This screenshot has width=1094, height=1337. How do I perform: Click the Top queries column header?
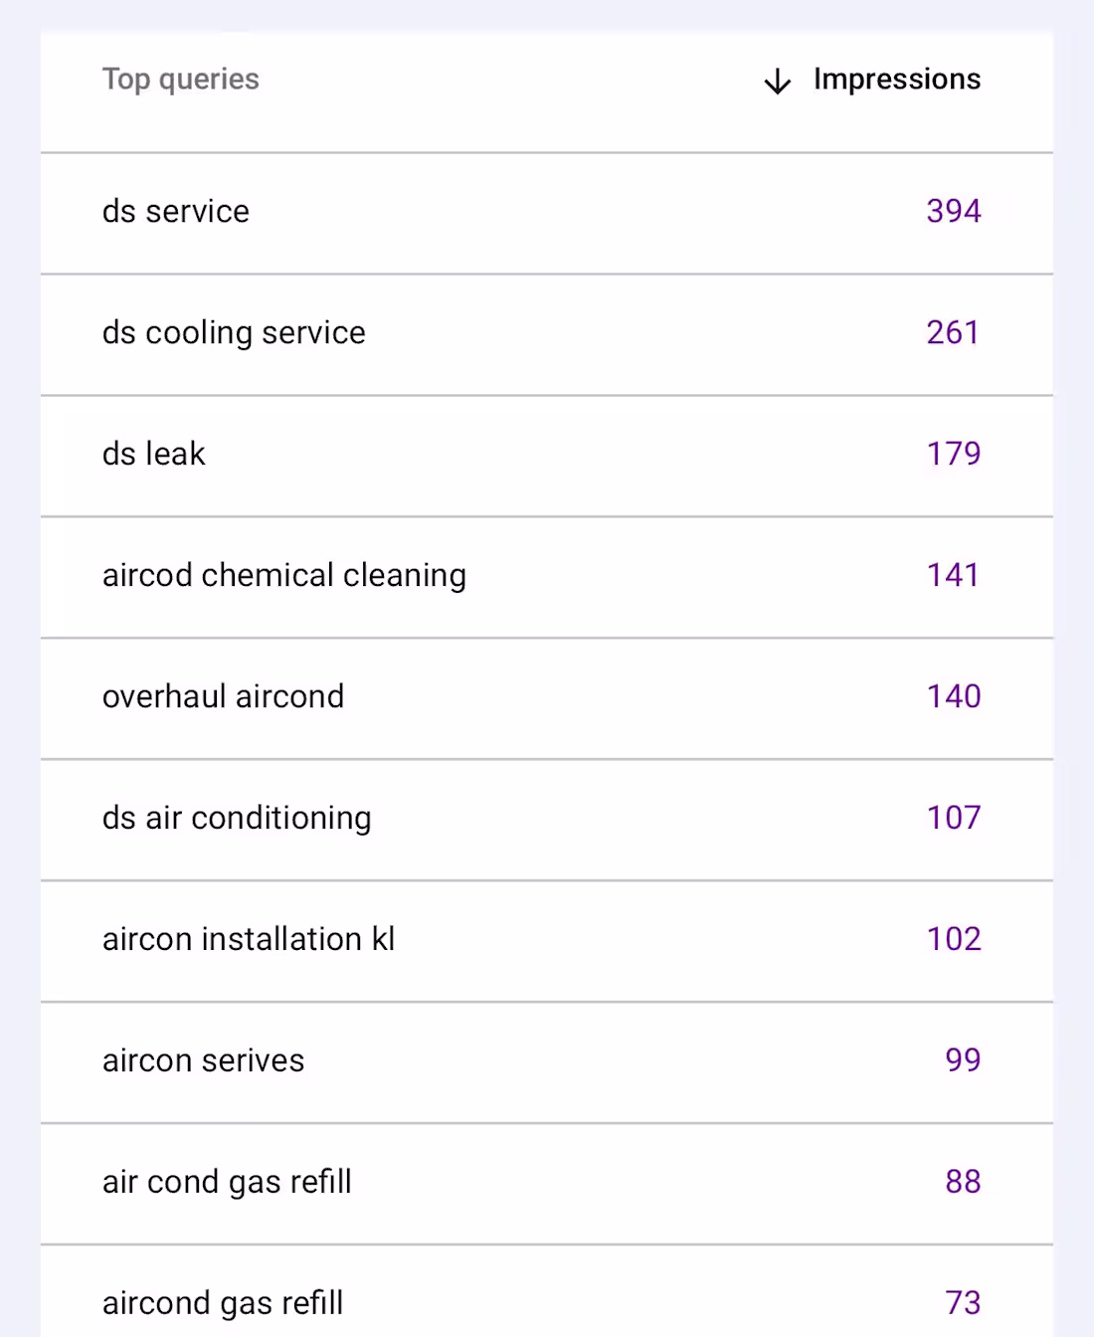(181, 79)
